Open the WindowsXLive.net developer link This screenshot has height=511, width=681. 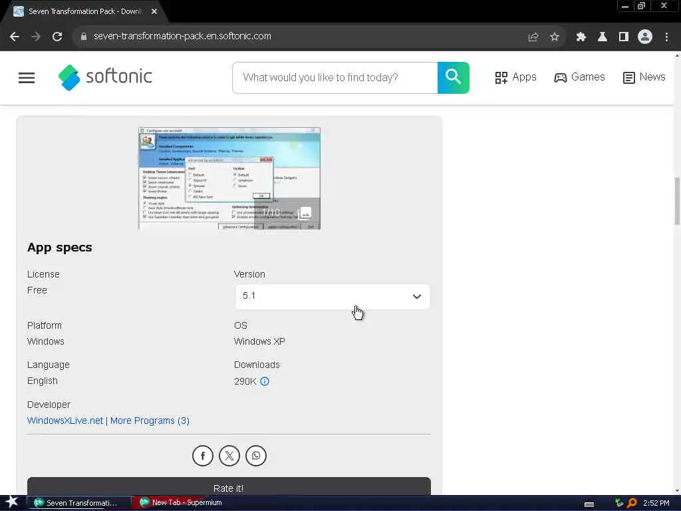click(x=65, y=421)
